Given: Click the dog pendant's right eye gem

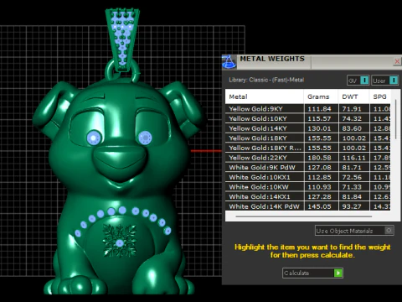Looking at the screenshot, I should point(145,138).
